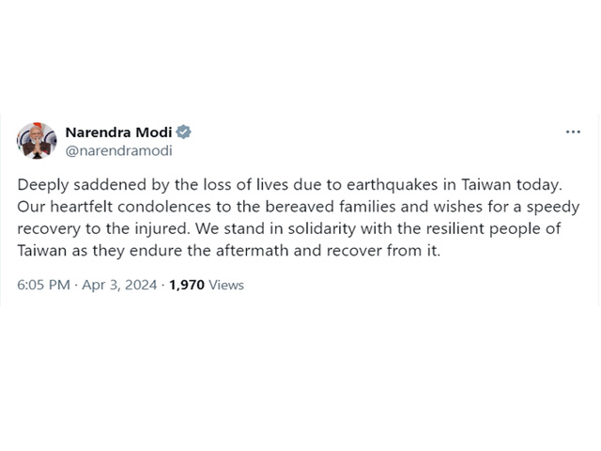The width and height of the screenshot is (601, 451).
Task: Open the three-dot more options menu
Action: pos(573,132)
